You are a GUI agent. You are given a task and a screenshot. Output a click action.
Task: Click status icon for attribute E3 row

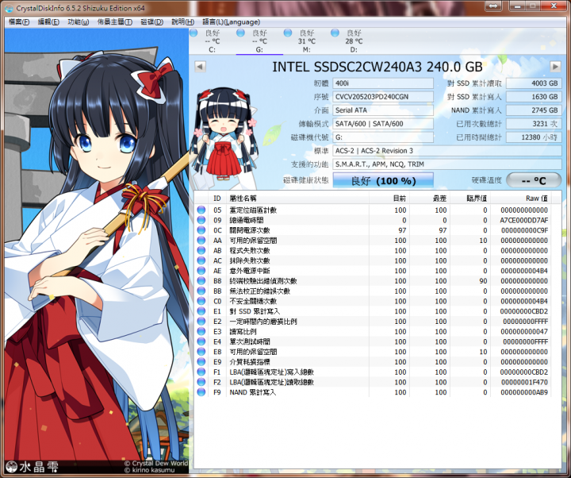tap(201, 331)
